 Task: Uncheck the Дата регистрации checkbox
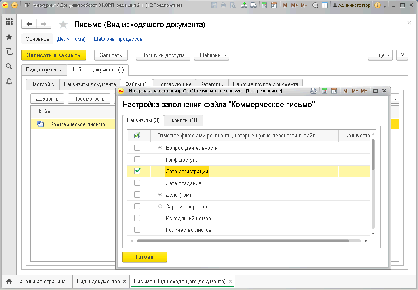(137, 171)
